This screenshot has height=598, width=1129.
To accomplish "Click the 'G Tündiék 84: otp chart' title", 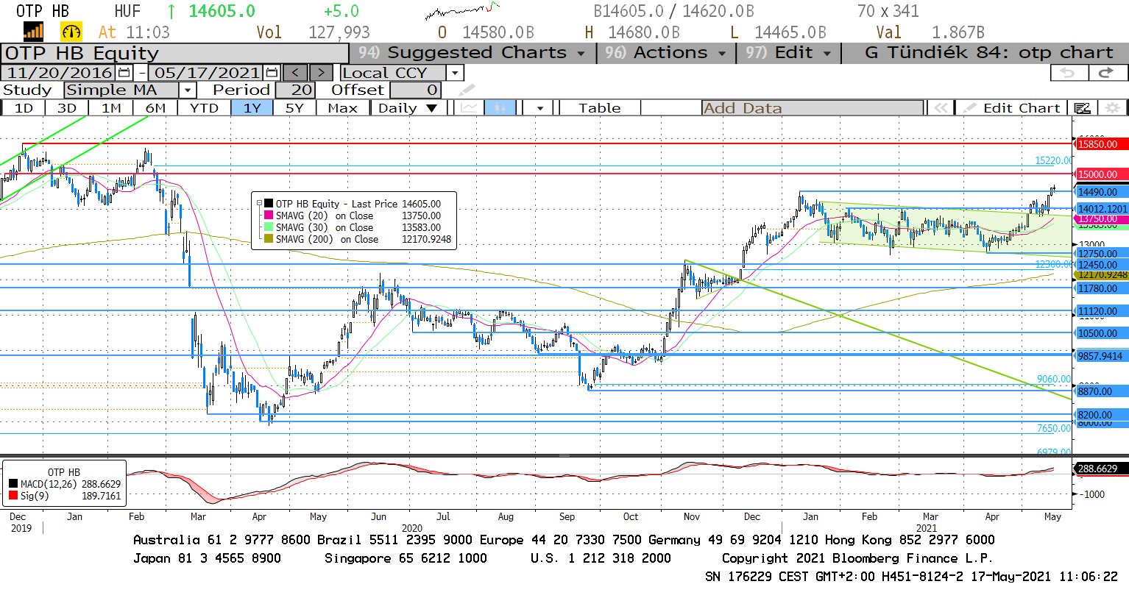I will click(x=988, y=53).
